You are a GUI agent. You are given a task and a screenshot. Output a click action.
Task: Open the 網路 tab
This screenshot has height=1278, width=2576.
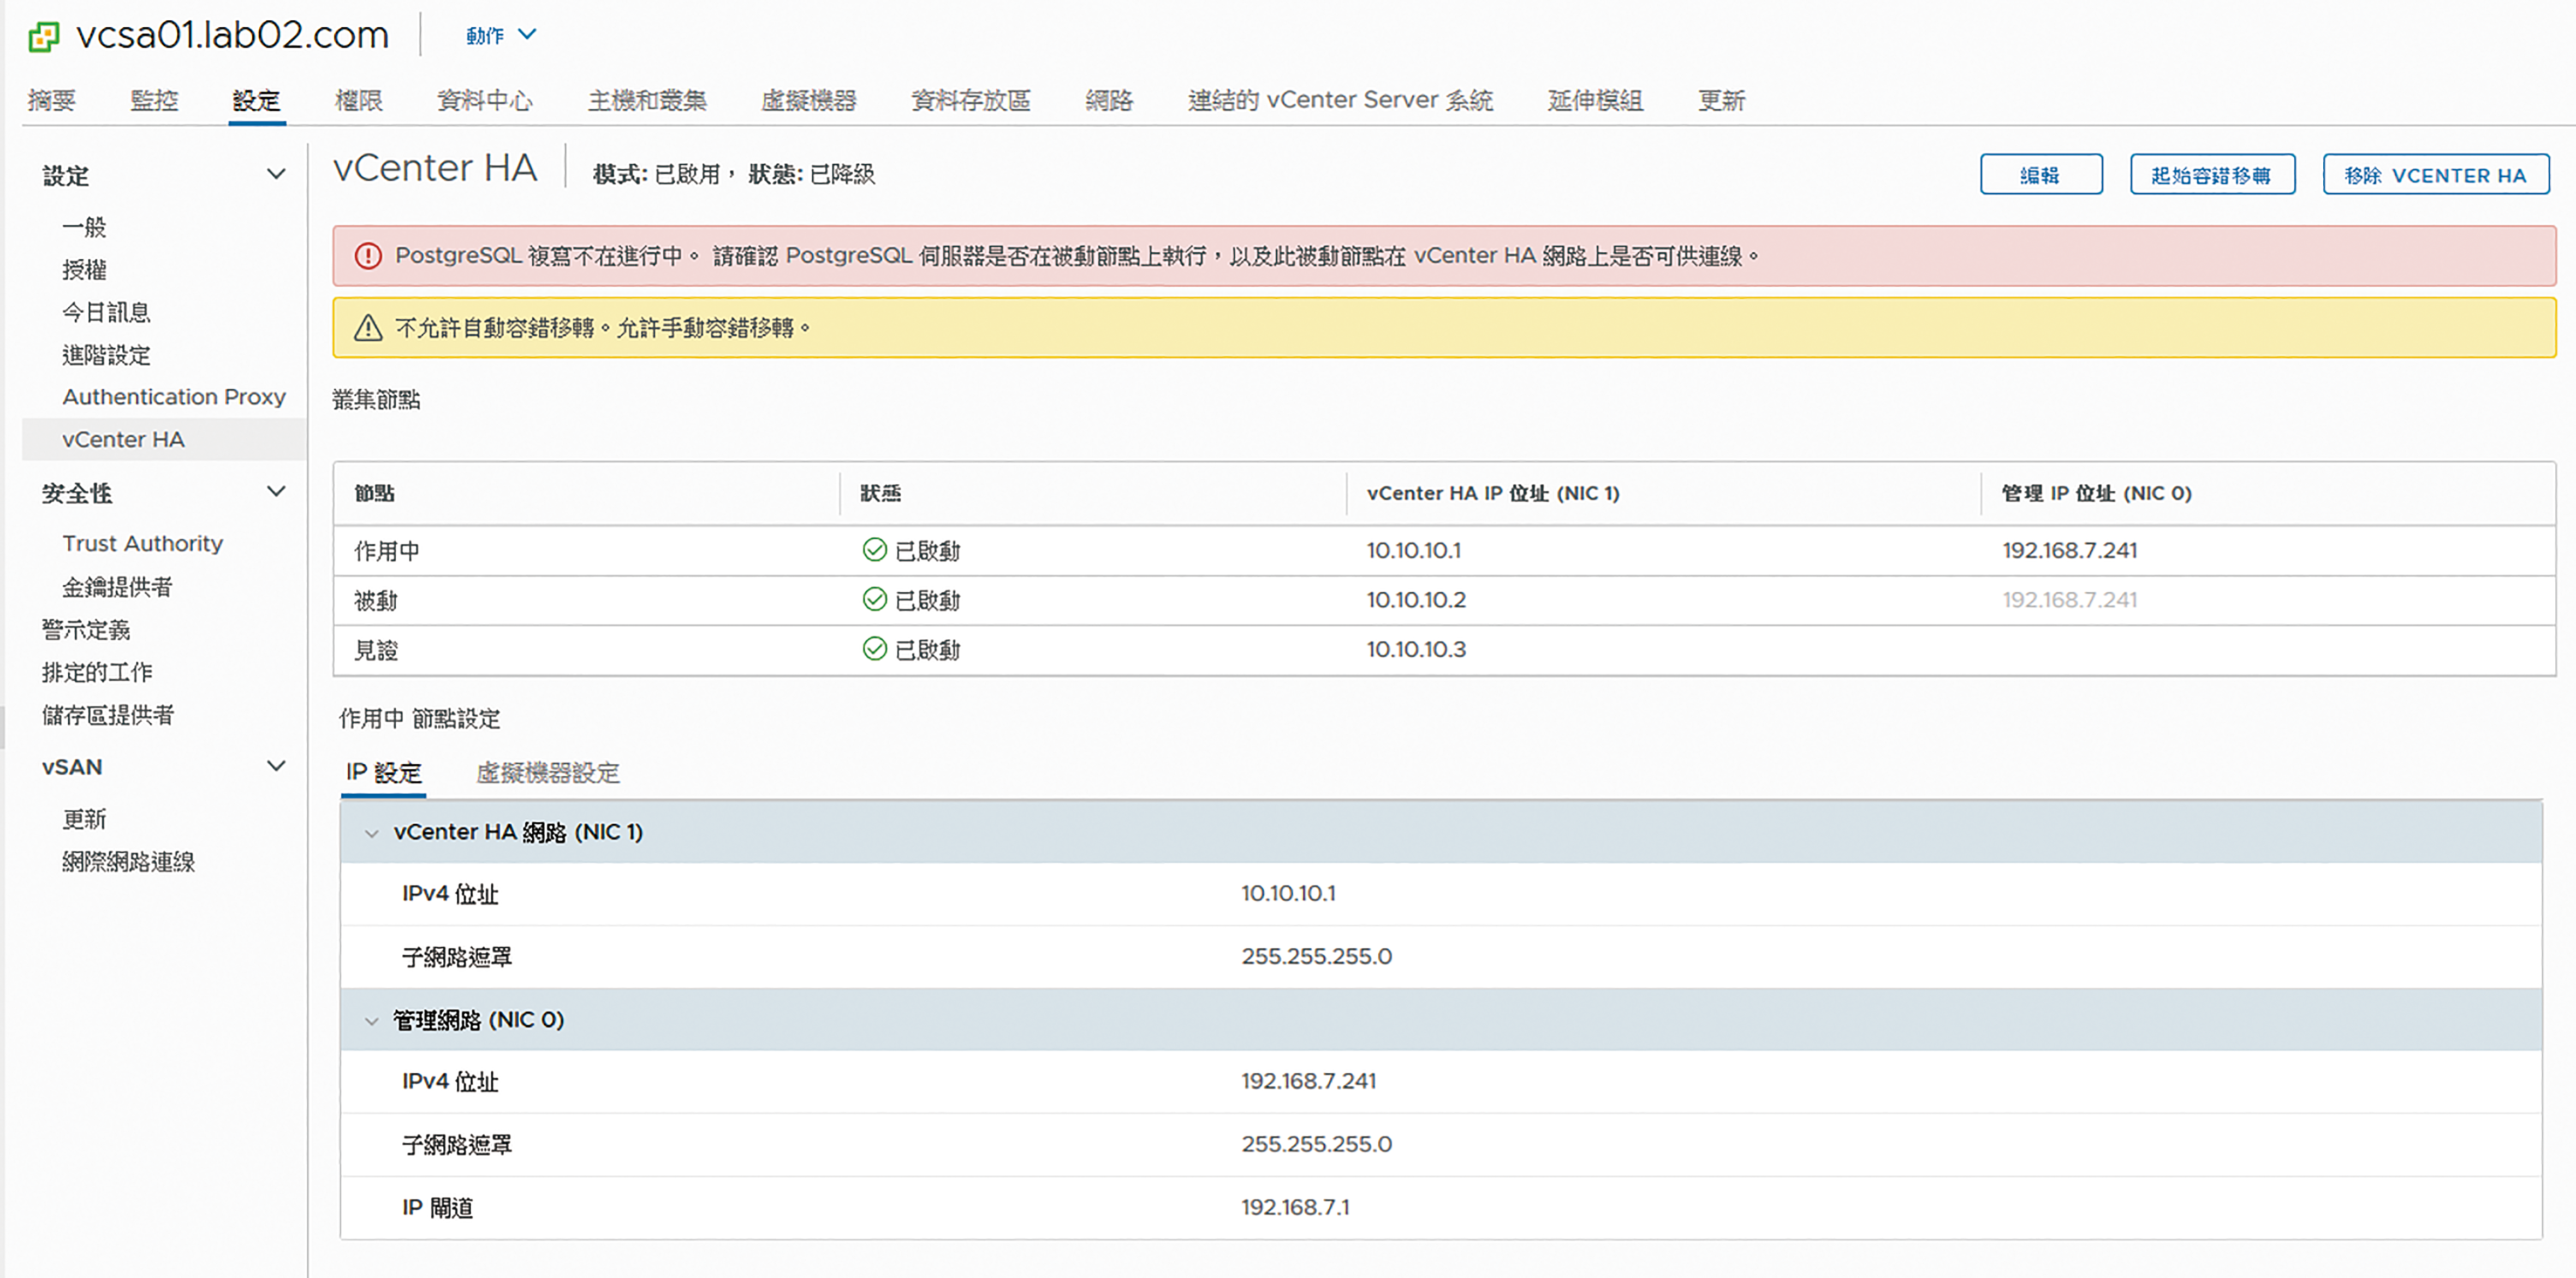1109,100
